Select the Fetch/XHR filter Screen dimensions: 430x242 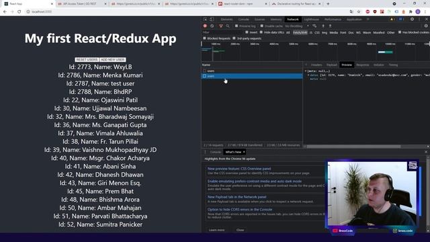[x=300, y=32]
